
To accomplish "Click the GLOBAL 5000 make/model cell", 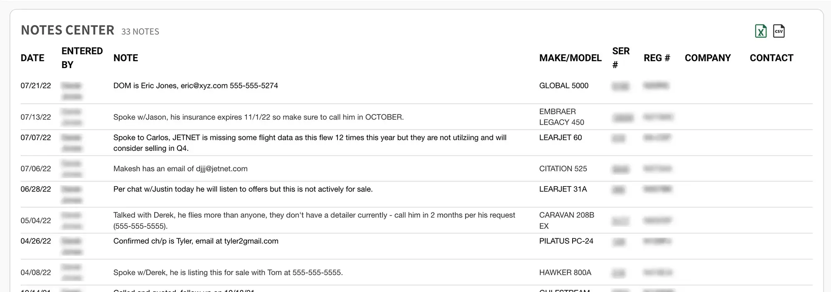I will 563,86.
